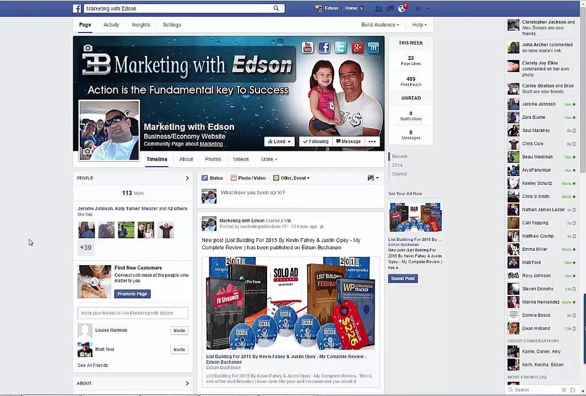586x396 pixels.
Task: Invite Louise Harmon to like the page
Action: pos(180,331)
